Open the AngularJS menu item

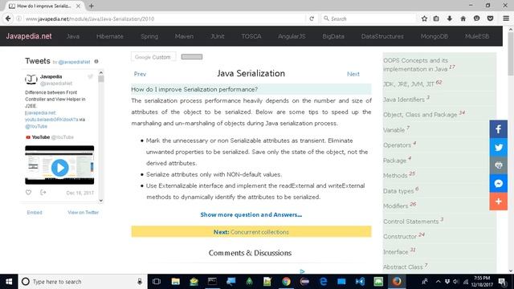click(x=292, y=36)
